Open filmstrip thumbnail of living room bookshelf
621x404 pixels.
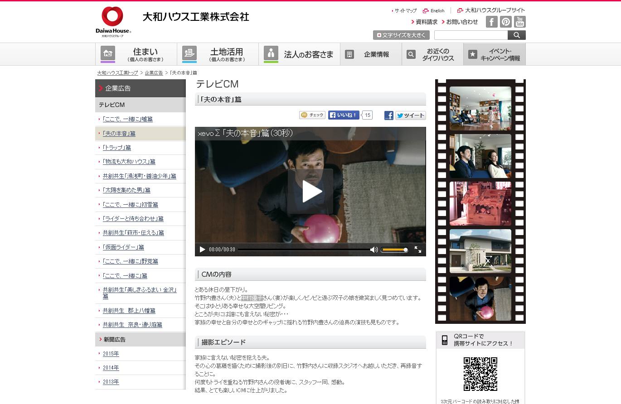(x=480, y=108)
